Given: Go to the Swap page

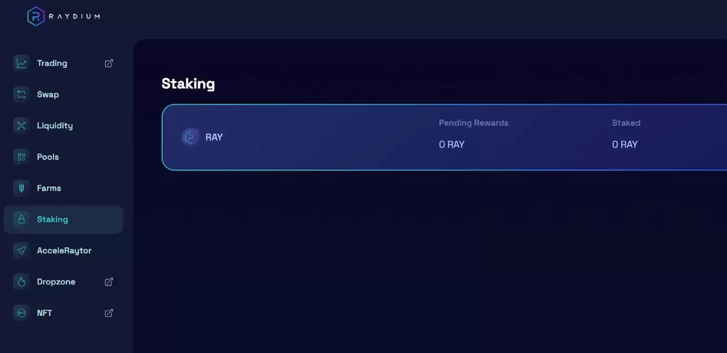Looking at the screenshot, I should click(48, 95).
